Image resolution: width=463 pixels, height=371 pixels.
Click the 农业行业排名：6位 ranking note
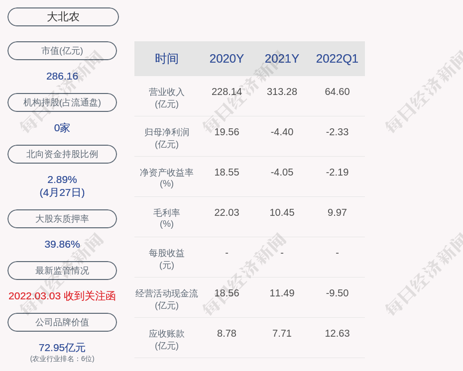pos(62,359)
